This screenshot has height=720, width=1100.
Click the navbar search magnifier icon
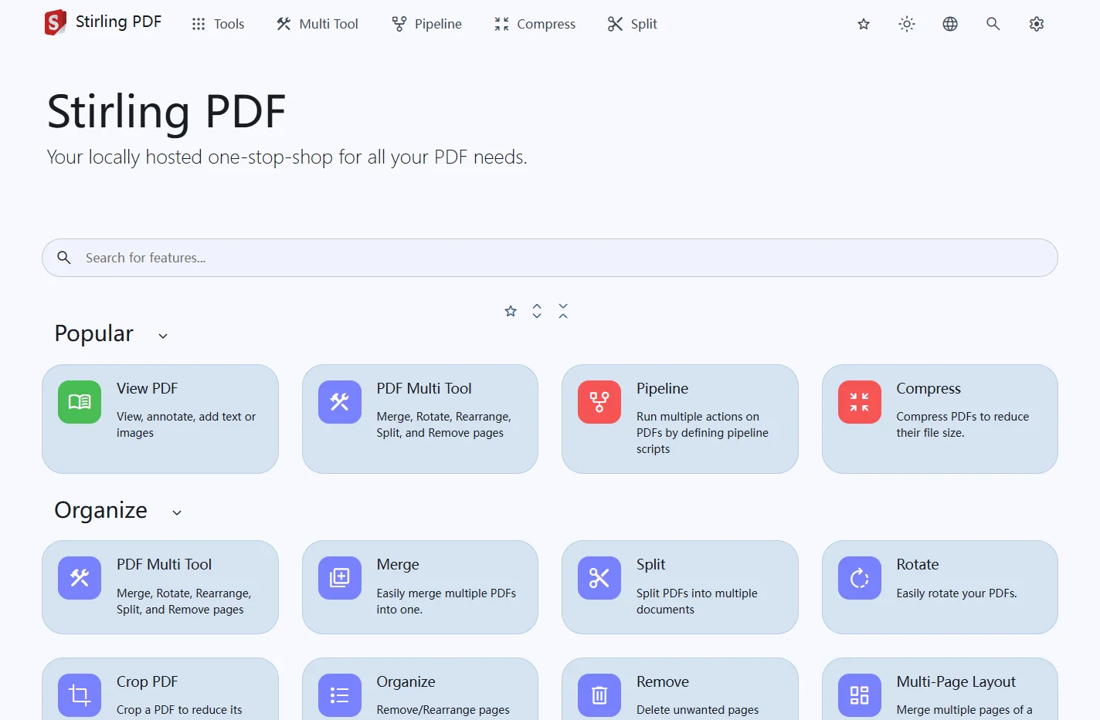point(993,24)
